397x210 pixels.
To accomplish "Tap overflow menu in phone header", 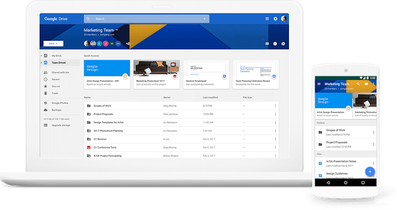I will click(373, 84).
